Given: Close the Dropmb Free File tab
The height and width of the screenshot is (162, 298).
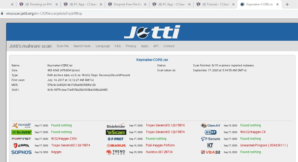Looking at the screenshot, I should (145, 4).
